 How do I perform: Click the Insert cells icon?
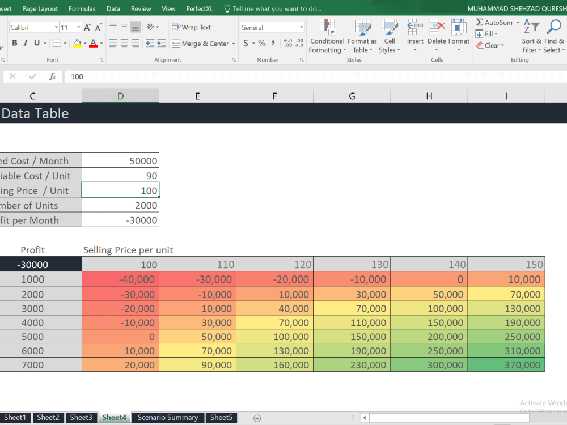coord(415,27)
